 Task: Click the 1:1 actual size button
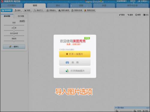coord(148,108)
